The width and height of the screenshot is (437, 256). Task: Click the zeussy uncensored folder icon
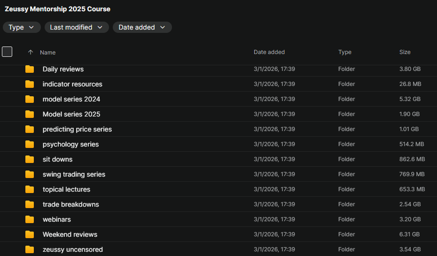click(30, 249)
